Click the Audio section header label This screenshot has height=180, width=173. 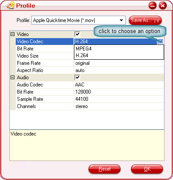click(x=23, y=78)
